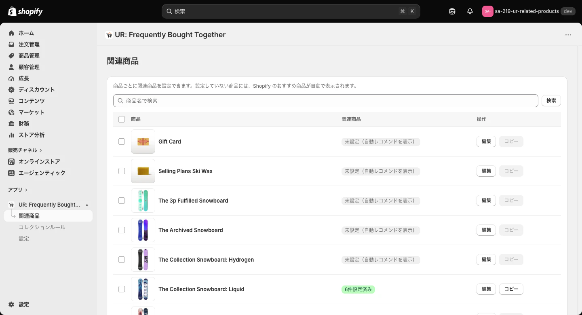Click the UR app icon in sidebar
Image resolution: width=582 pixels, height=315 pixels.
(11, 205)
